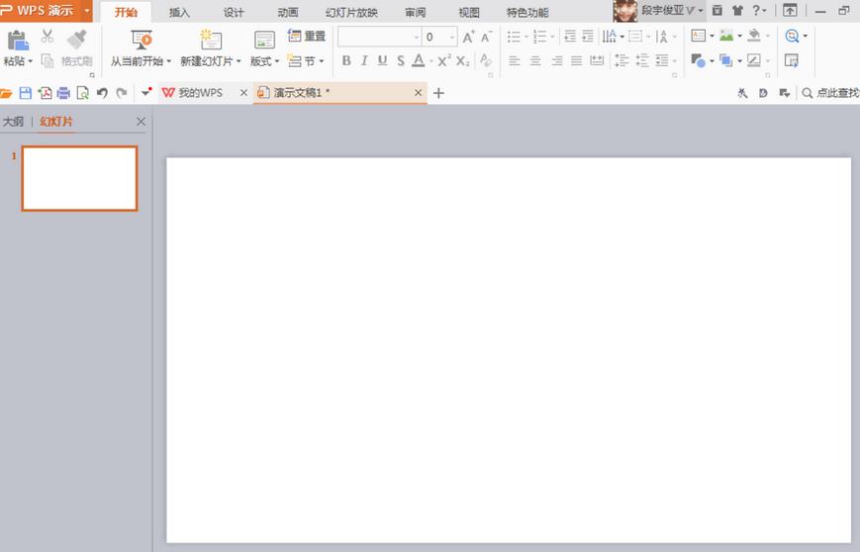The image size is (860, 552).
Task: Toggle Underline formatting
Action: tap(382, 61)
